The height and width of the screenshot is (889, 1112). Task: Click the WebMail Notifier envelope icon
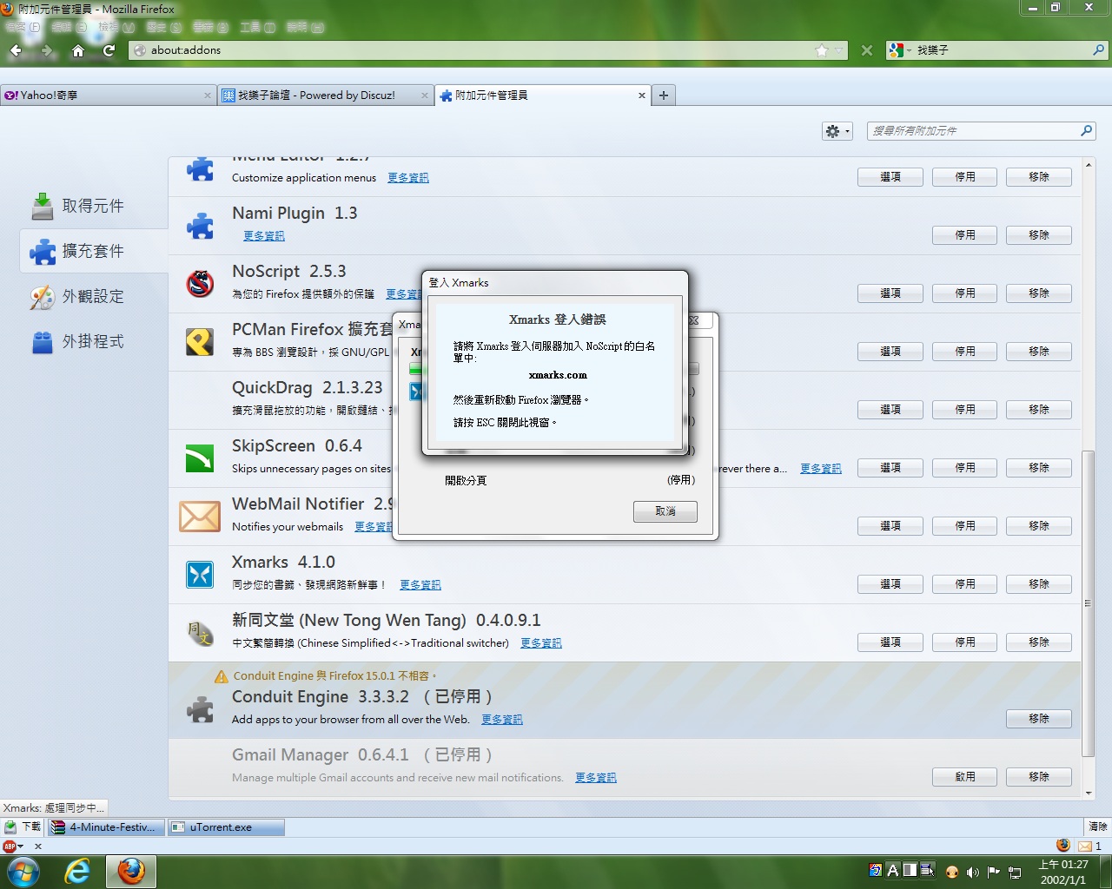point(200,517)
